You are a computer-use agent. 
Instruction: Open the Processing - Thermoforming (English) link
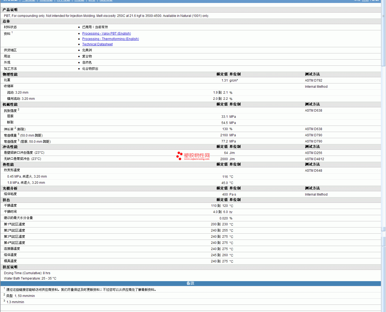(110, 39)
